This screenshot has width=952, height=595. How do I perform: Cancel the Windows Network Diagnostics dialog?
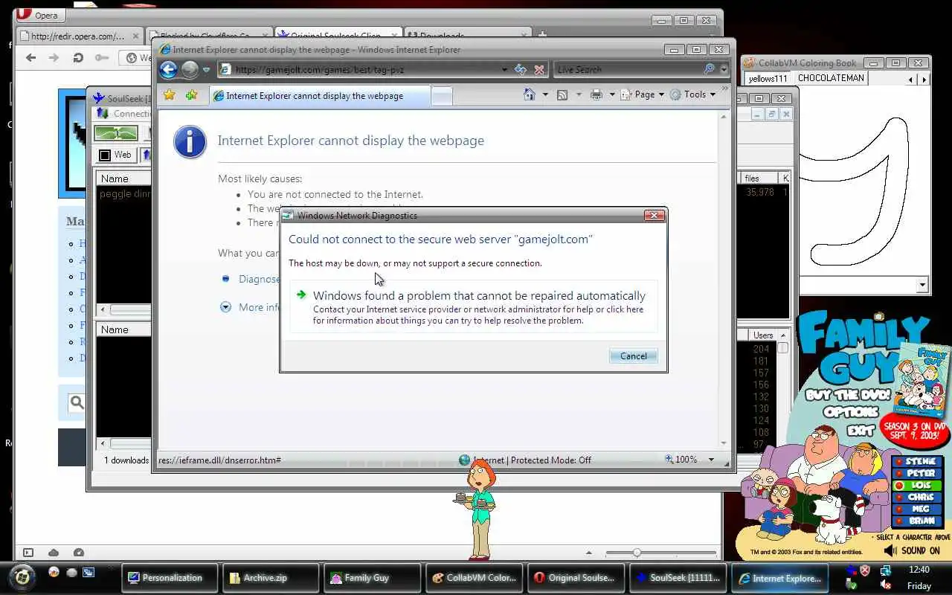[x=634, y=356]
